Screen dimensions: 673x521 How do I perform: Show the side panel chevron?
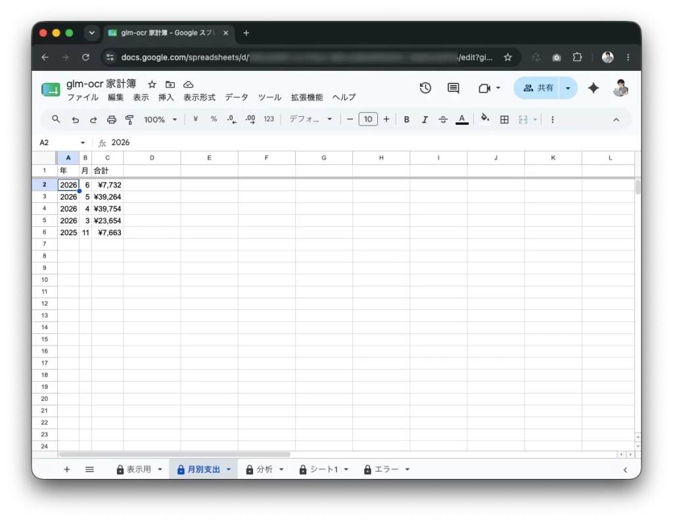point(626,470)
